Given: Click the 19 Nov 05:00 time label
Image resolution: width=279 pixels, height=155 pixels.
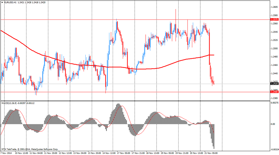Looking at the screenshot, I should tap(167, 153).
